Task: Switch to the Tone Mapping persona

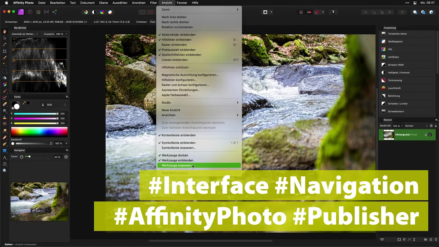Action: 46,12
